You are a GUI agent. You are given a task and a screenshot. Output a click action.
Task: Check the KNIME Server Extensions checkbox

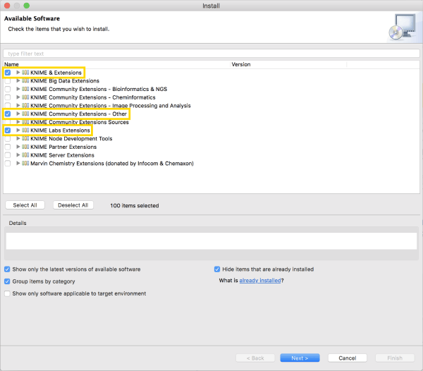point(8,155)
